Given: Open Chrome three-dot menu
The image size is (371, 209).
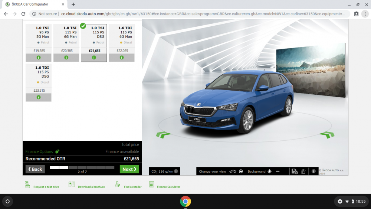Looking at the screenshot, I should 365,14.
